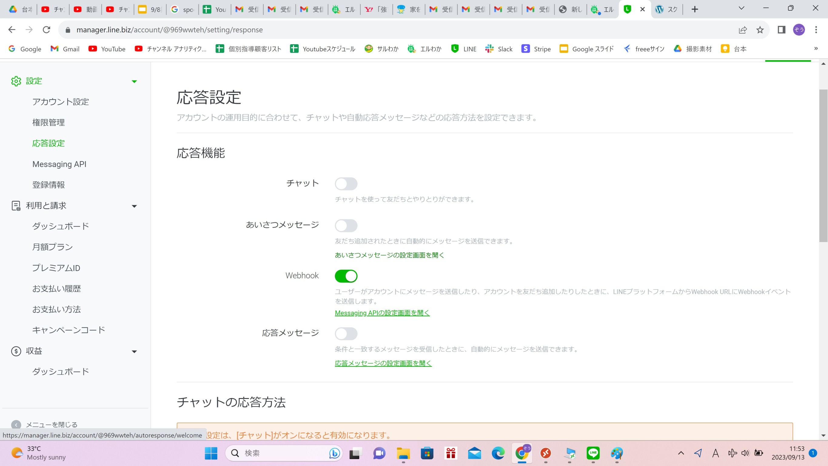
Task: Open ダッシュボード under 収益
Action: 60,371
